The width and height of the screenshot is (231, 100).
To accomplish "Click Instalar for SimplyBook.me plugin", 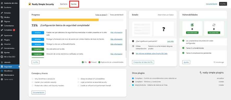I will coord(221,85).
